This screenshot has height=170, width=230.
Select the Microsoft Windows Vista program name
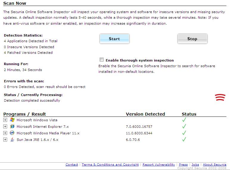[37, 120]
